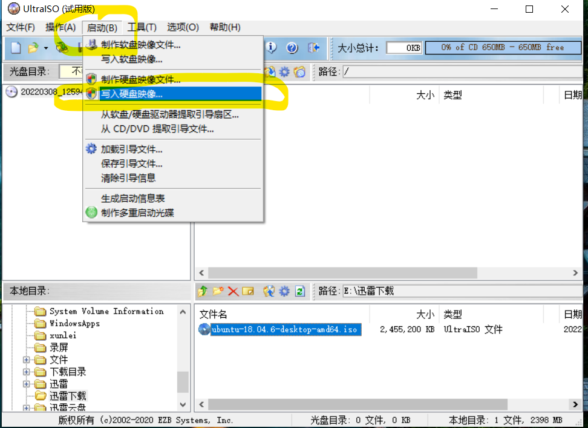Expand the 文件 folder tree node

pyautogui.click(x=26, y=360)
